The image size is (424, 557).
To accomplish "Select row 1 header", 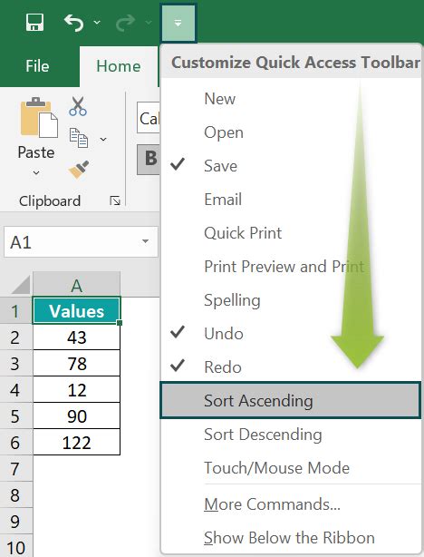I will click(16, 311).
